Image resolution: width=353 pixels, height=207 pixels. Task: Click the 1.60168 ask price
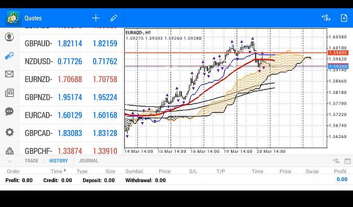pyautogui.click(x=105, y=115)
